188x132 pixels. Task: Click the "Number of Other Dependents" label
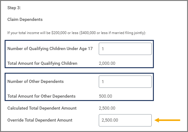35,82
